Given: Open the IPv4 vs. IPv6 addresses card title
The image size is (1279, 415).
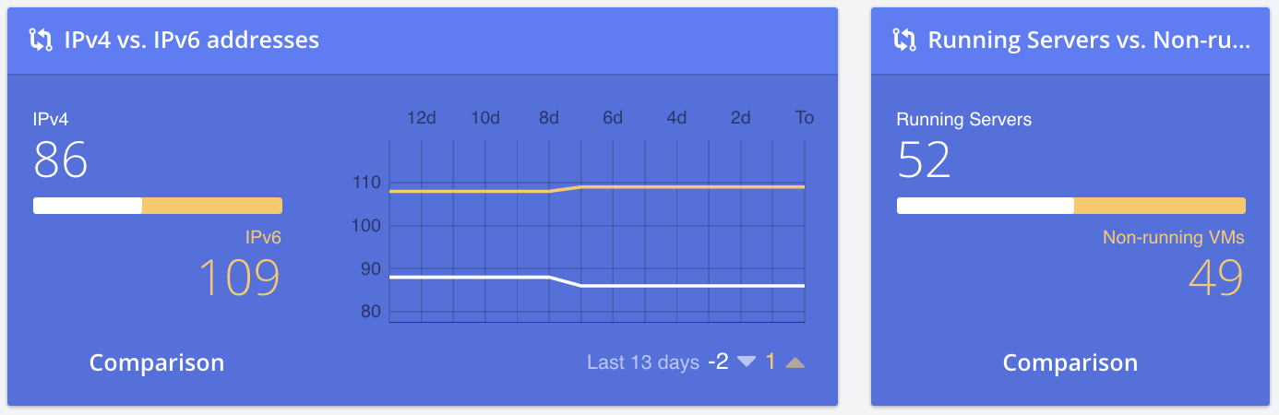Looking at the screenshot, I should (192, 40).
